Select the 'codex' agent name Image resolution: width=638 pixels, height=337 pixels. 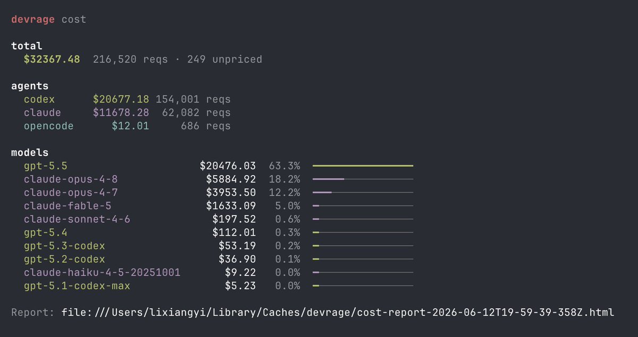tap(39, 99)
